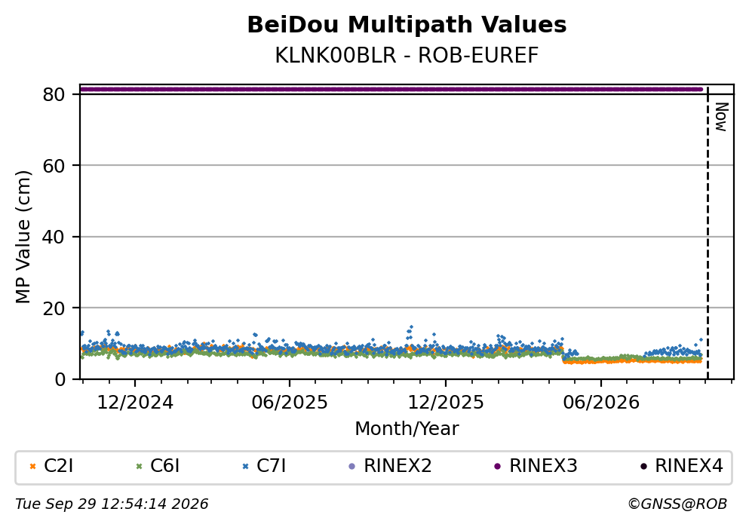This screenshot has height=527, width=749.
Task: Click the ©GNSS@ROB copyright text
Action: point(677,504)
